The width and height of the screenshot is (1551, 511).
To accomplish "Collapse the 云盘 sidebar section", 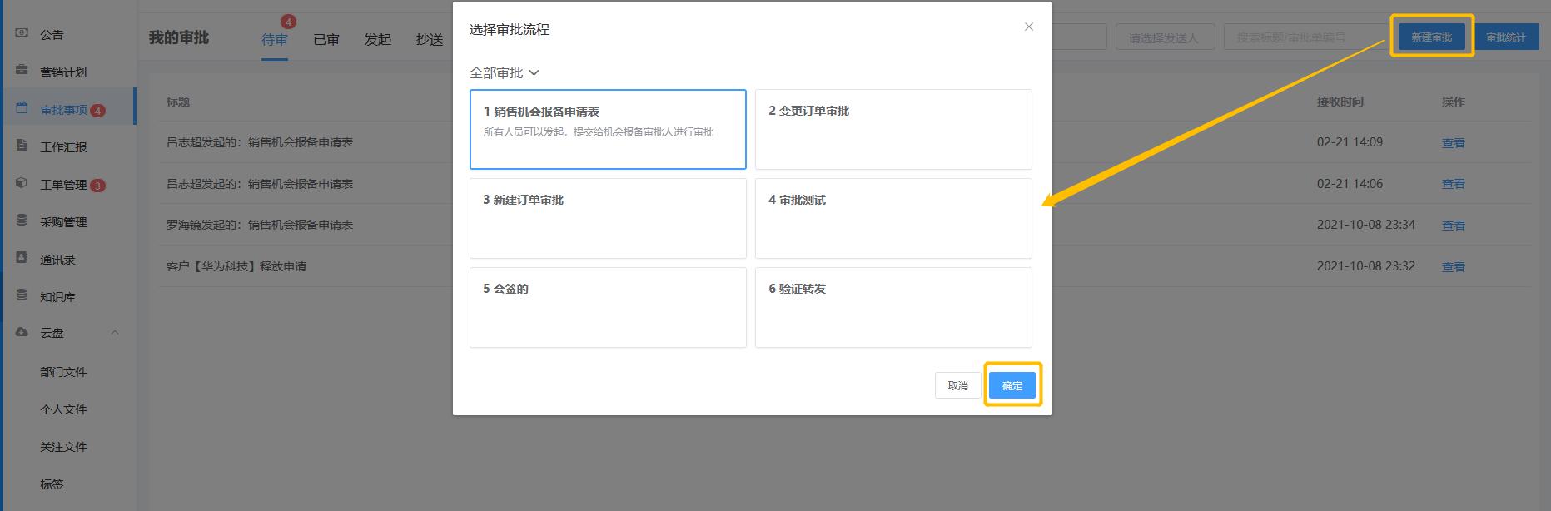I will point(115,333).
